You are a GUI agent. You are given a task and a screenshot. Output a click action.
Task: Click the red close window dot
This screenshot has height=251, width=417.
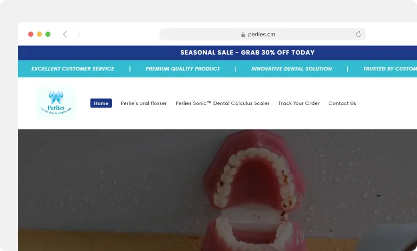pos(30,34)
